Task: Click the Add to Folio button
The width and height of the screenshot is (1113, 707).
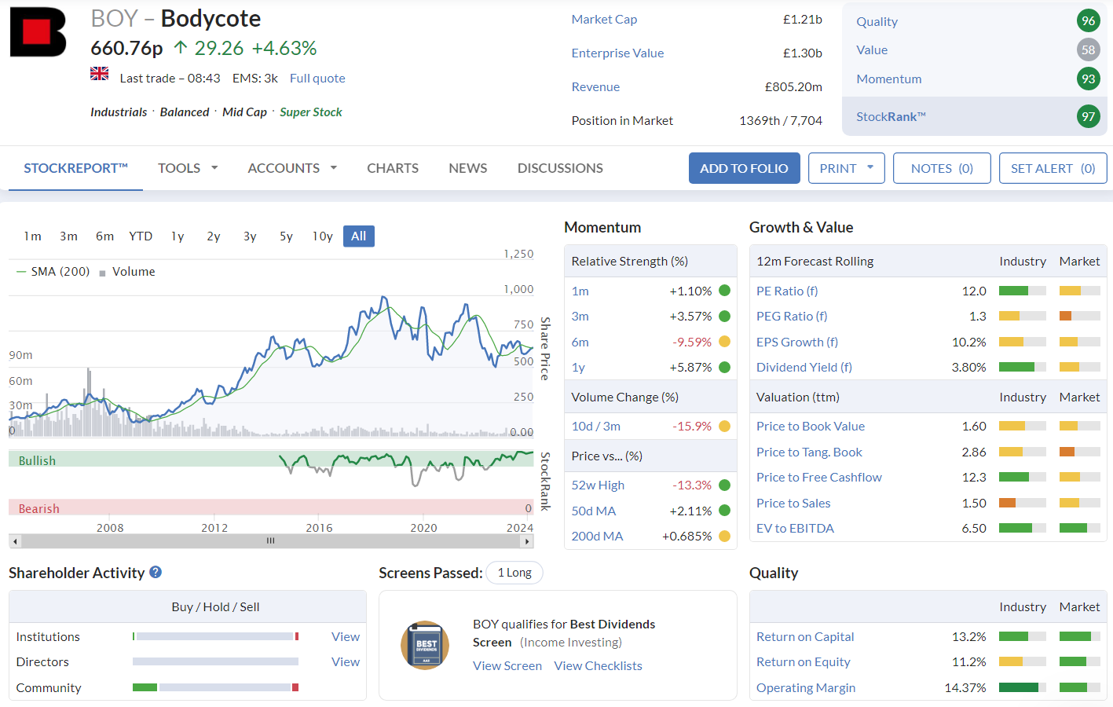Action: click(744, 168)
